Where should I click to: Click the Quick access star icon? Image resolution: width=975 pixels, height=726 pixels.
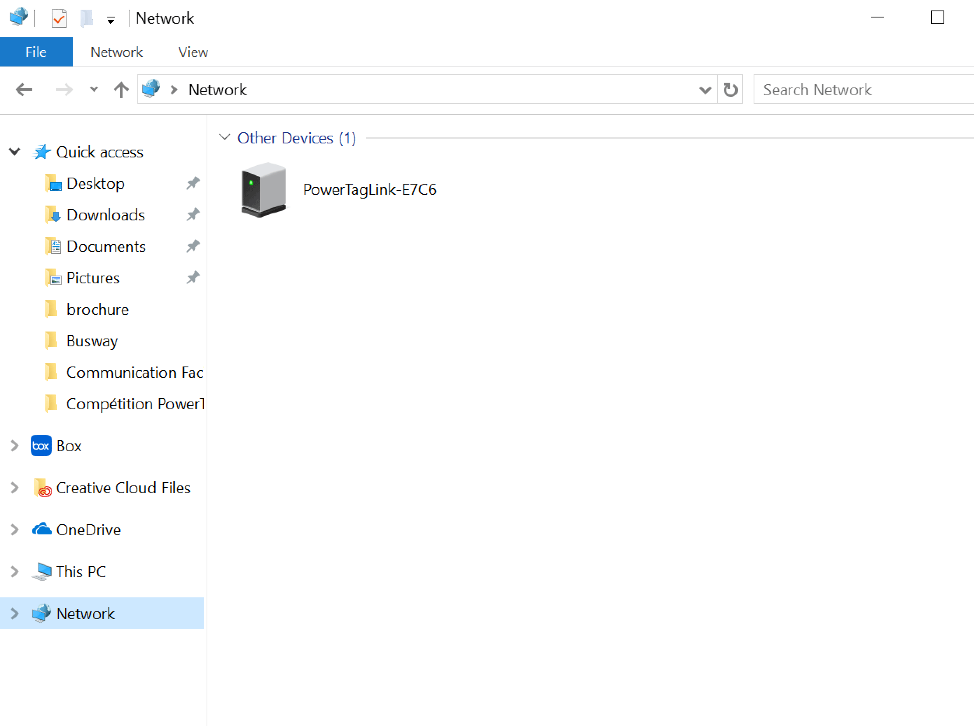pyautogui.click(x=42, y=152)
